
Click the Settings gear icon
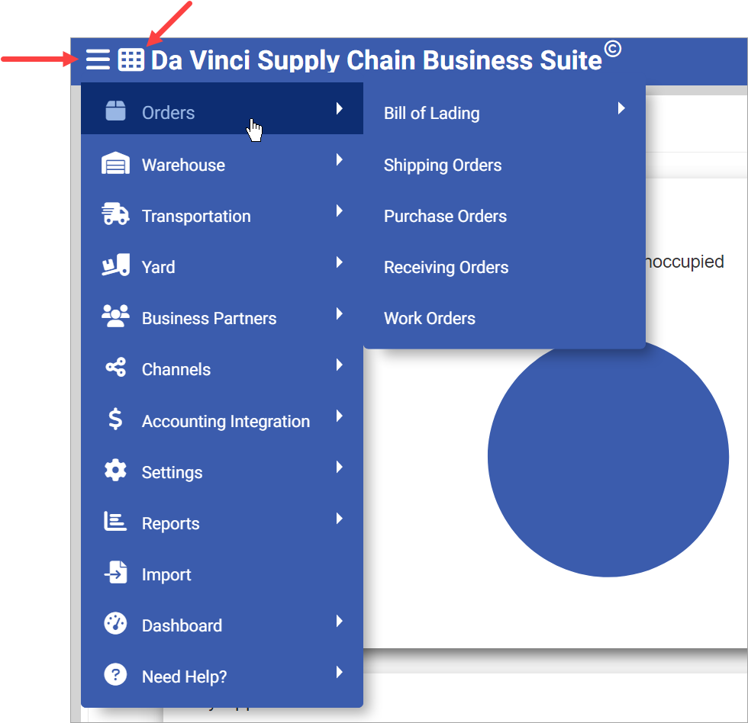115,471
